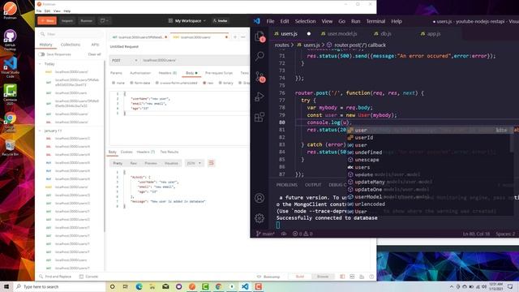Image resolution: width=519 pixels, height=292 pixels.
Task: Switch to user.model.js editor tab
Action: pyautogui.click(x=339, y=34)
